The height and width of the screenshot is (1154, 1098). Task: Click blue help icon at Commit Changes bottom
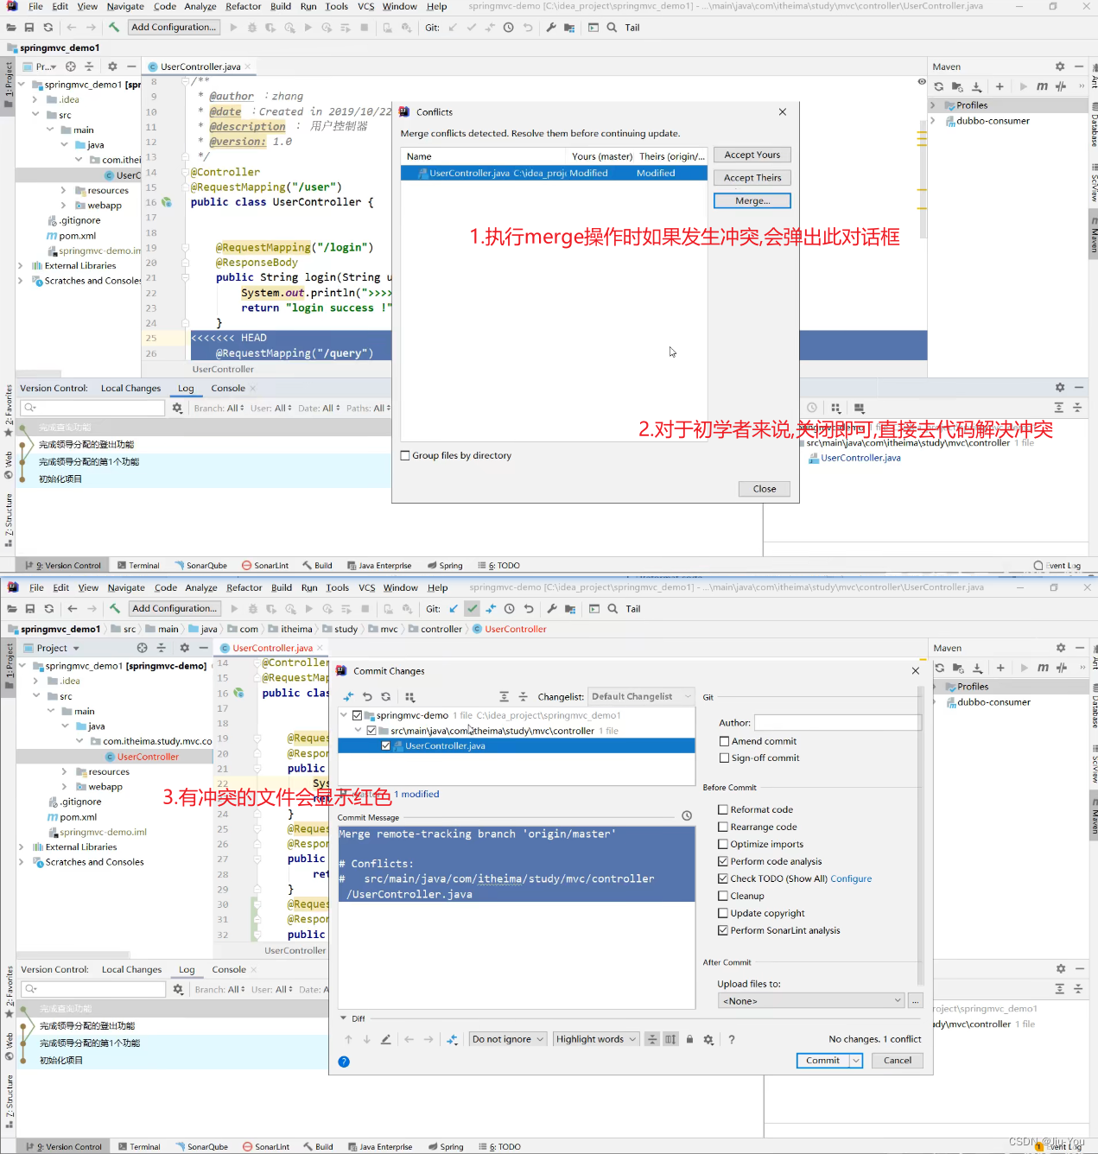[x=344, y=1062]
